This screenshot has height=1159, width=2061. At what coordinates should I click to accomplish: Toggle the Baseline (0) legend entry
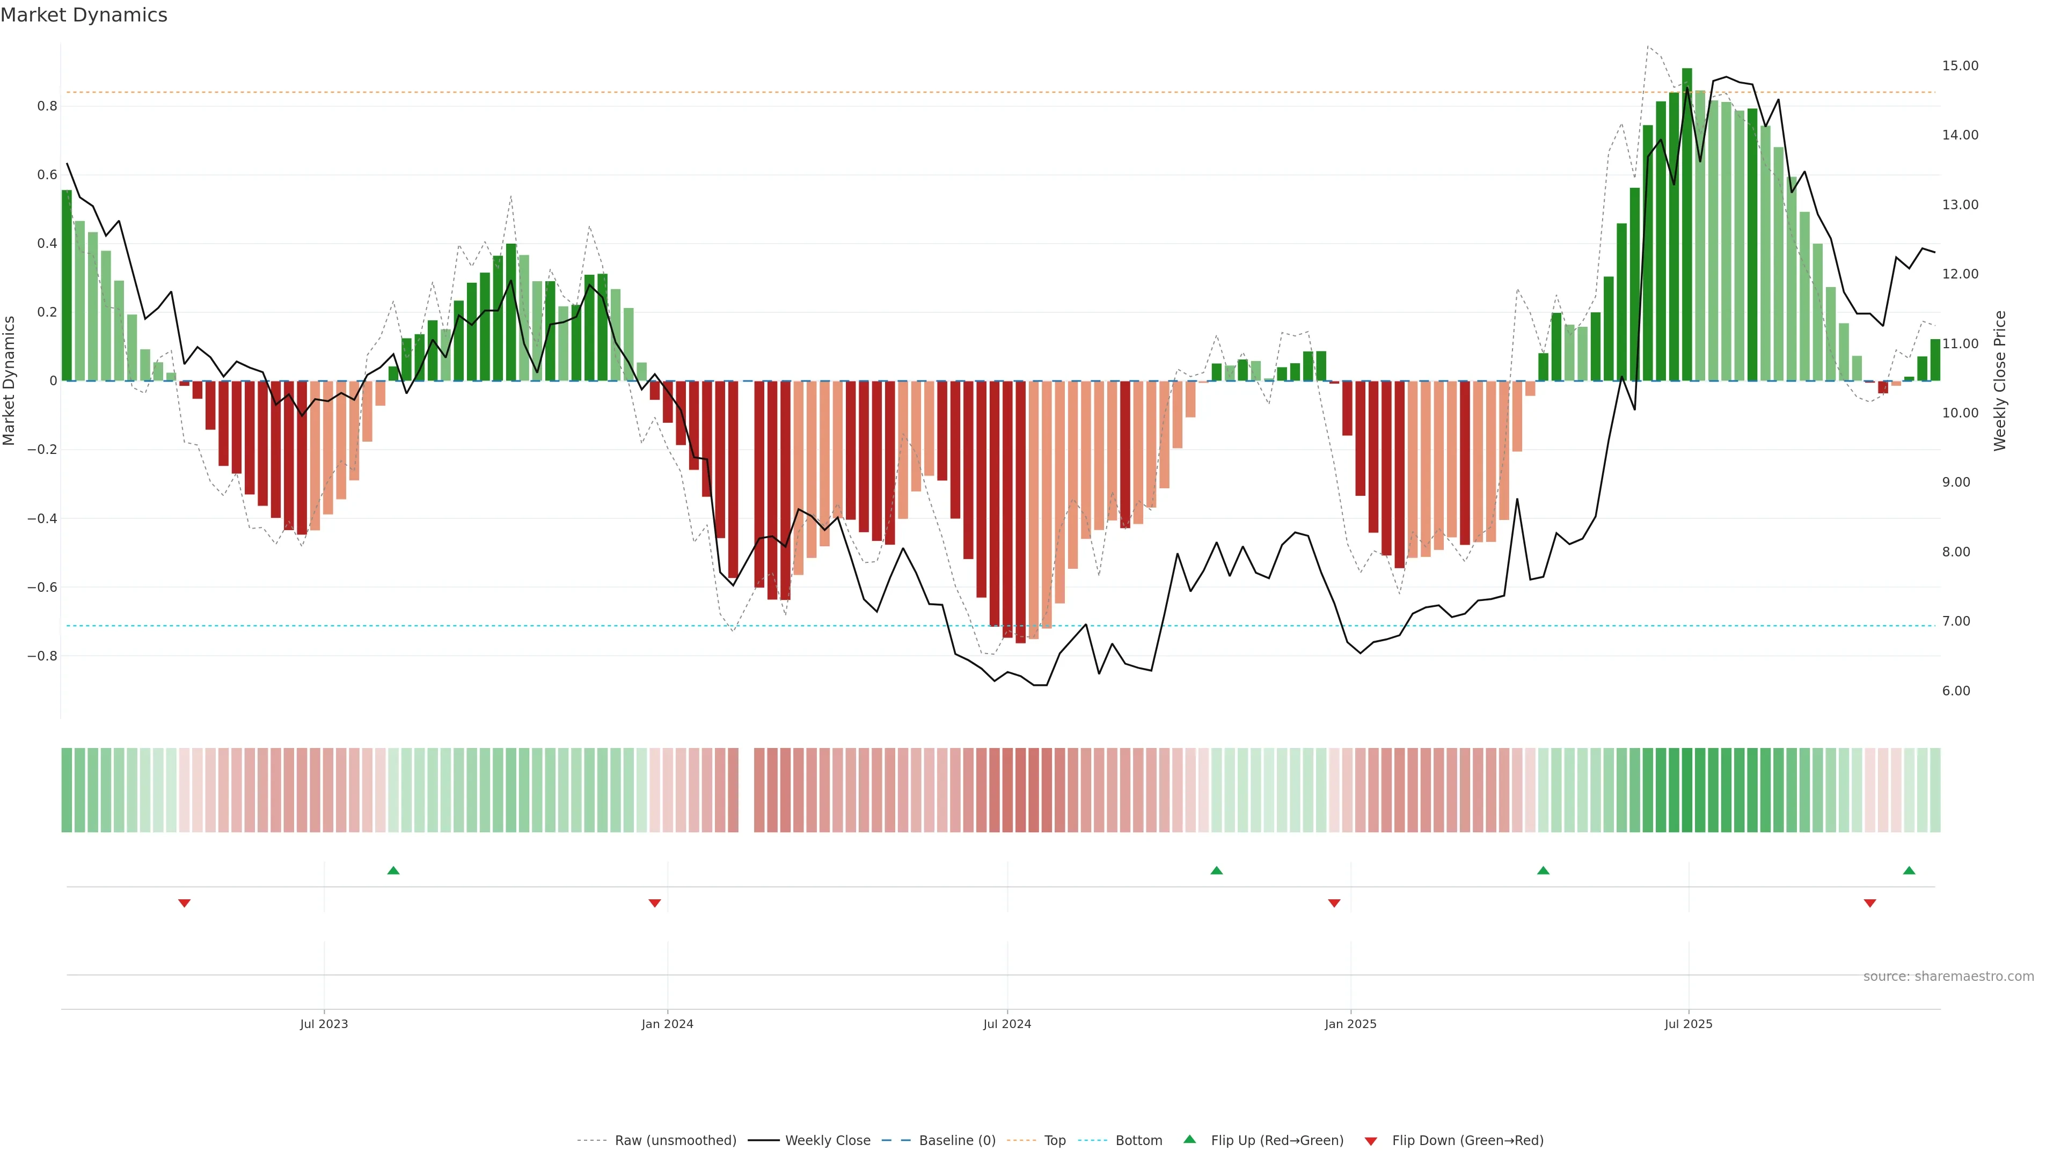tap(957, 1141)
